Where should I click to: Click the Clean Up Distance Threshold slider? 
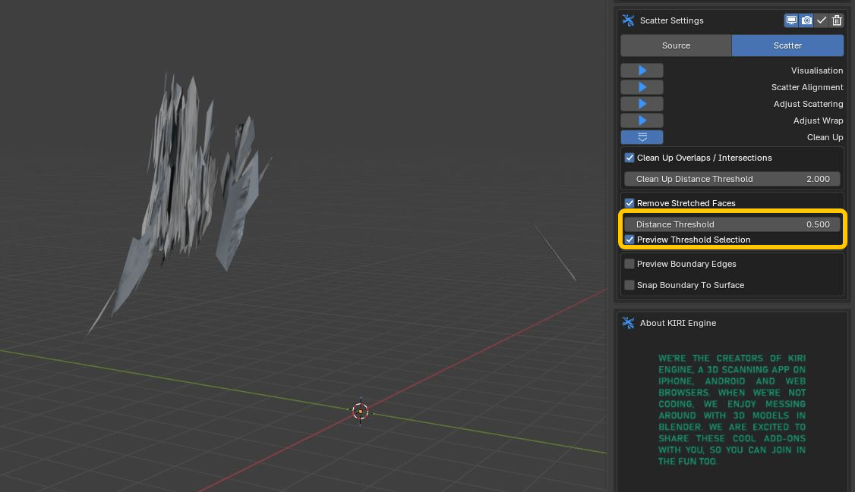(732, 179)
